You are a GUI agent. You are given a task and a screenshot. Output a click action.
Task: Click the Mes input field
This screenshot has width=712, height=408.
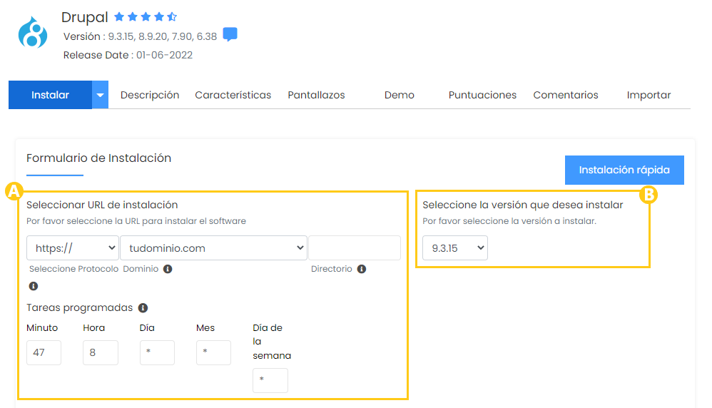[213, 352]
